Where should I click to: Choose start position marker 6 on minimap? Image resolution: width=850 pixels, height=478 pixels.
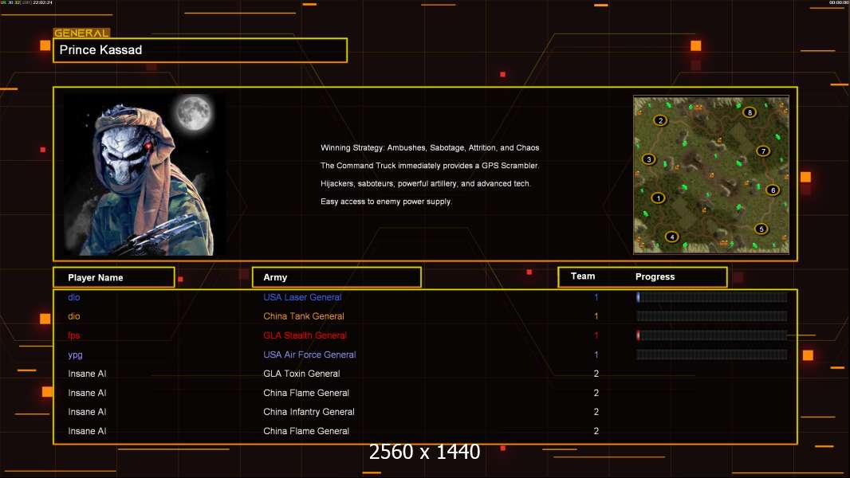(773, 190)
